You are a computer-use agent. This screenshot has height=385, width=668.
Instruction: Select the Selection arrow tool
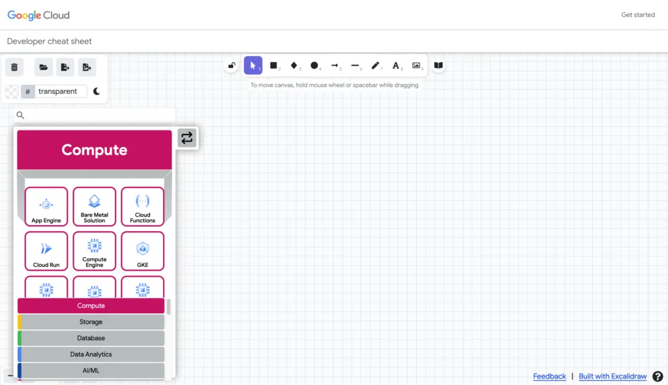(x=253, y=66)
